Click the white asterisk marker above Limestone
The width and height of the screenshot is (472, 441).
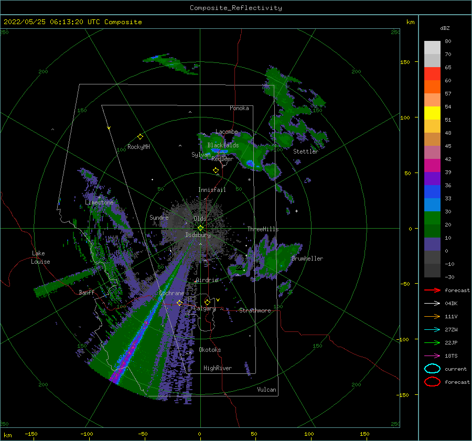pyautogui.click(x=99, y=198)
